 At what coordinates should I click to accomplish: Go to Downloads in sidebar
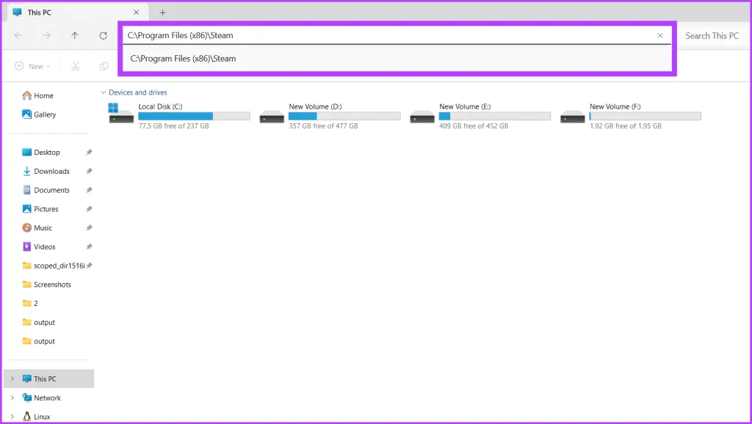coord(51,172)
